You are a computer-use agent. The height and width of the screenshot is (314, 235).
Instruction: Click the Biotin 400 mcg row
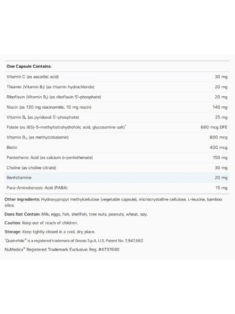(117, 148)
